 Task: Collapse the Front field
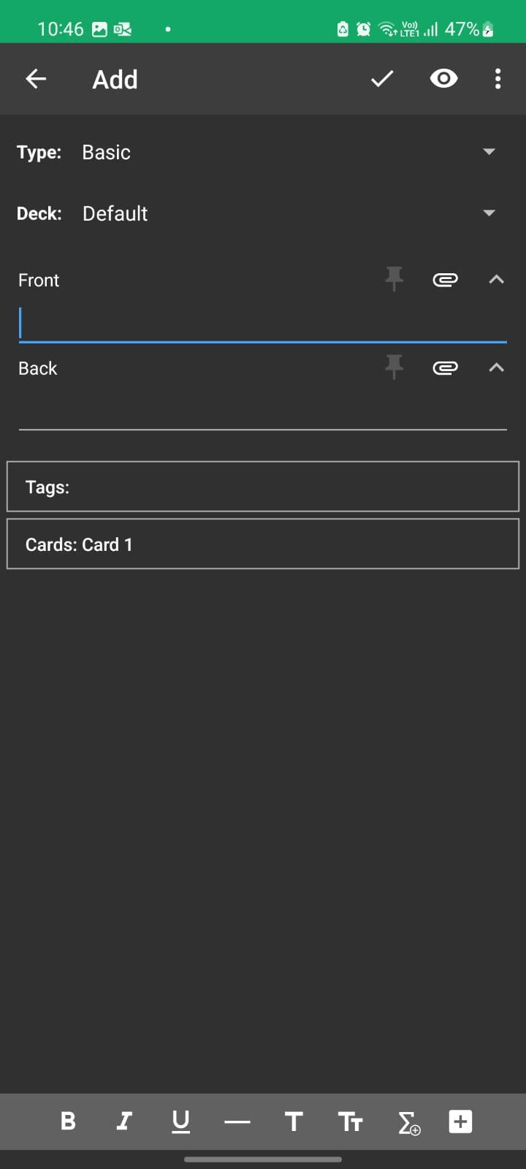pyautogui.click(x=496, y=279)
